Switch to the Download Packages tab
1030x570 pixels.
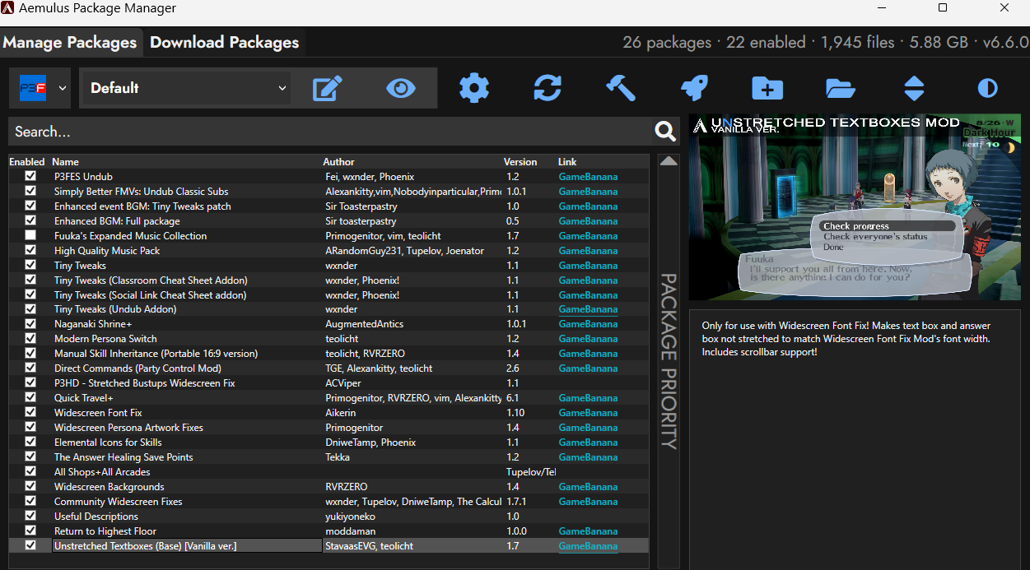pos(224,43)
